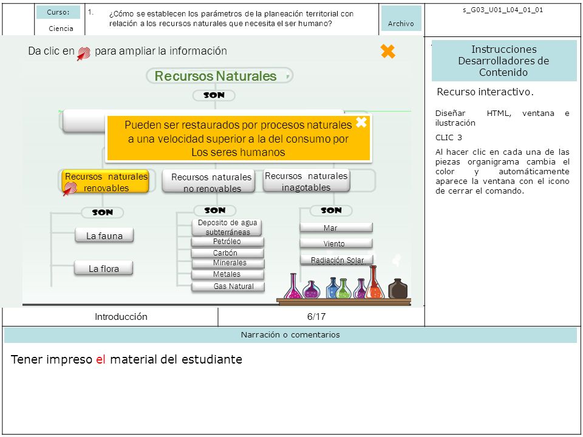Click the file code s_G03_U01_L04_01_01
The width and height of the screenshot is (583, 437).
click(503, 10)
